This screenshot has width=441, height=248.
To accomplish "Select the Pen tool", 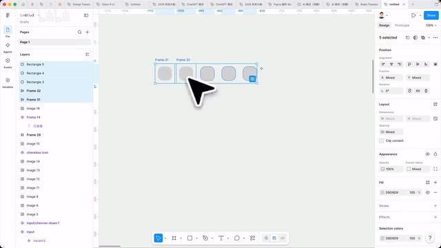I will (205, 238).
